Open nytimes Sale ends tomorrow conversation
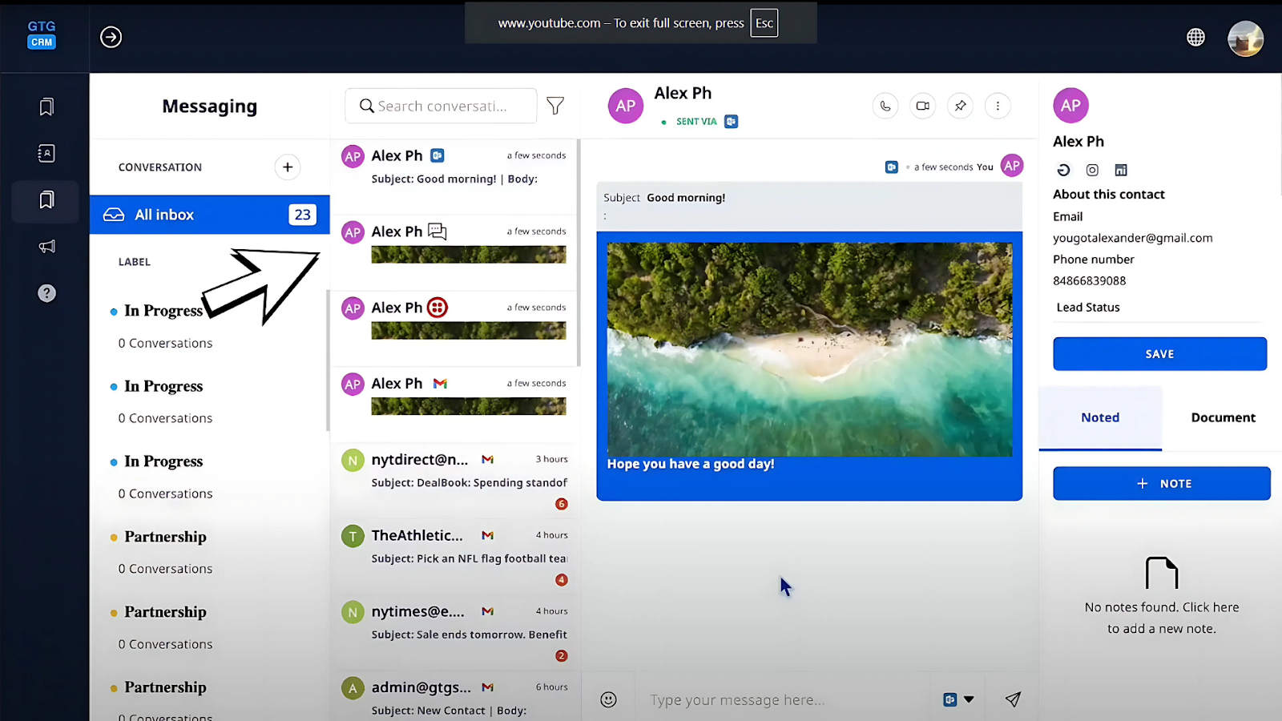Screen dimensions: 1282x721 pyautogui.click(x=454, y=633)
